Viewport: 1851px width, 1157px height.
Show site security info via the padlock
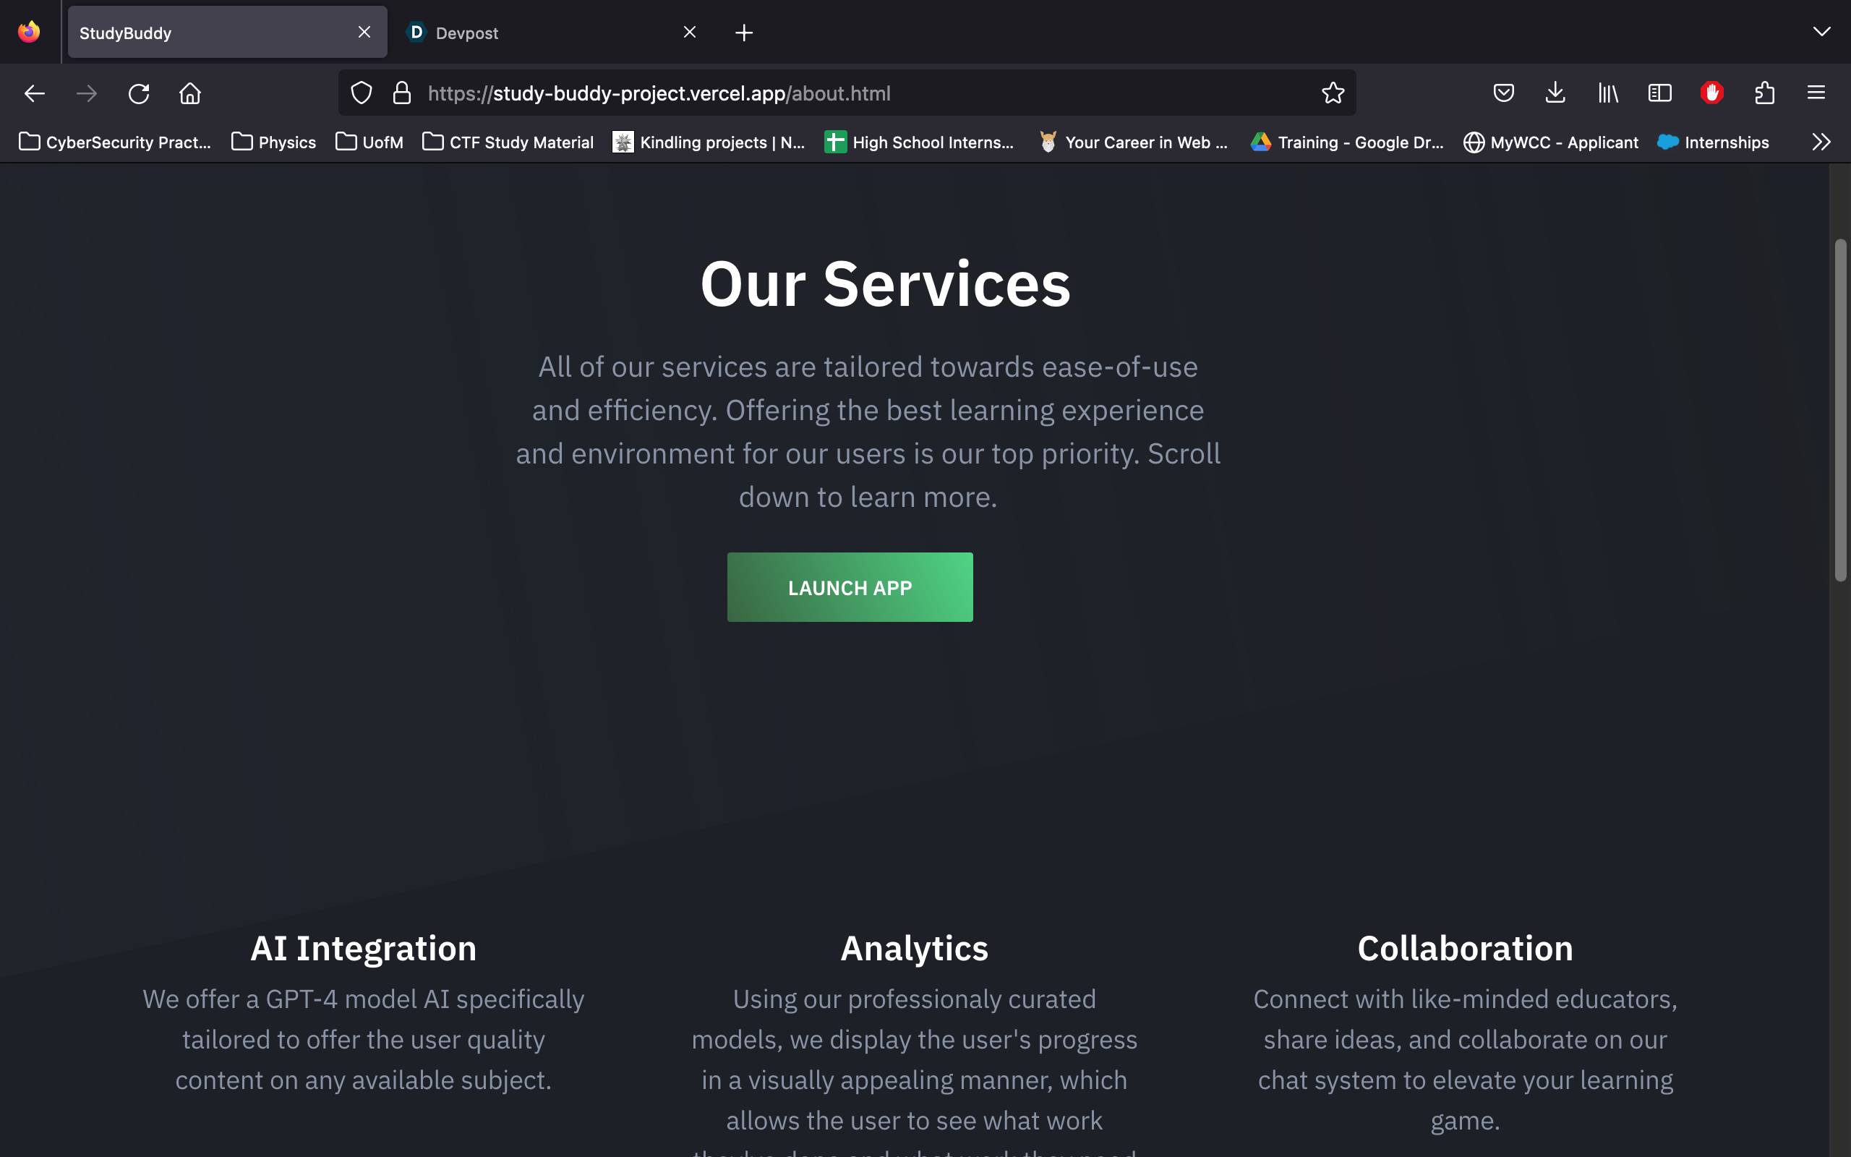click(401, 93)
